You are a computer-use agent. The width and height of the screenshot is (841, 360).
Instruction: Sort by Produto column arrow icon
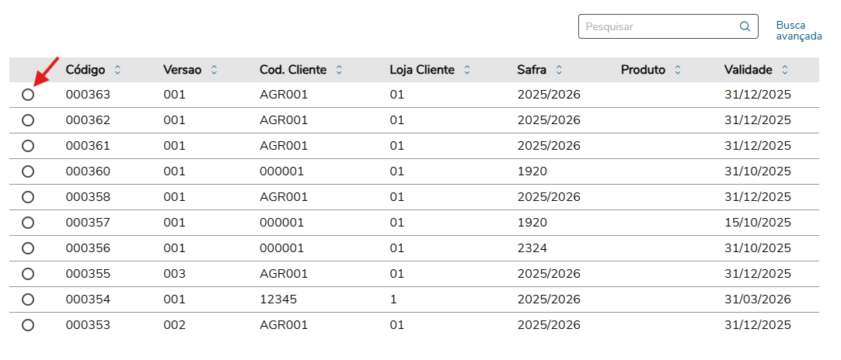click(678, 70)
